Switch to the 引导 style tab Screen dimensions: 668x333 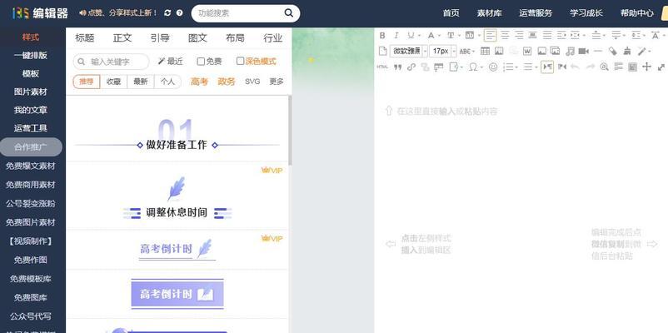[x=160, y=38]
